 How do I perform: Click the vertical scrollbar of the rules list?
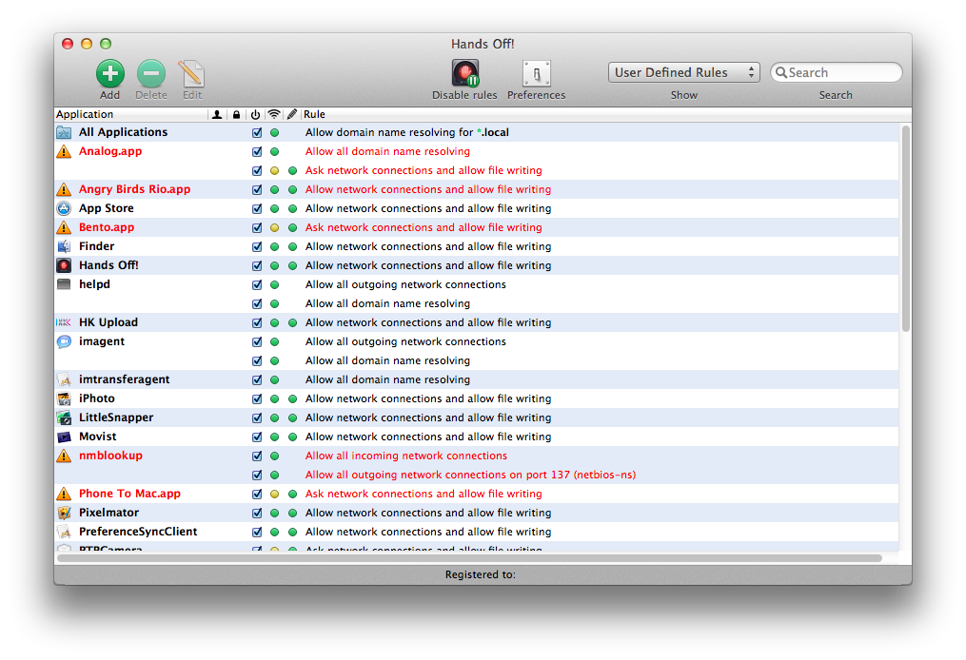905,228
